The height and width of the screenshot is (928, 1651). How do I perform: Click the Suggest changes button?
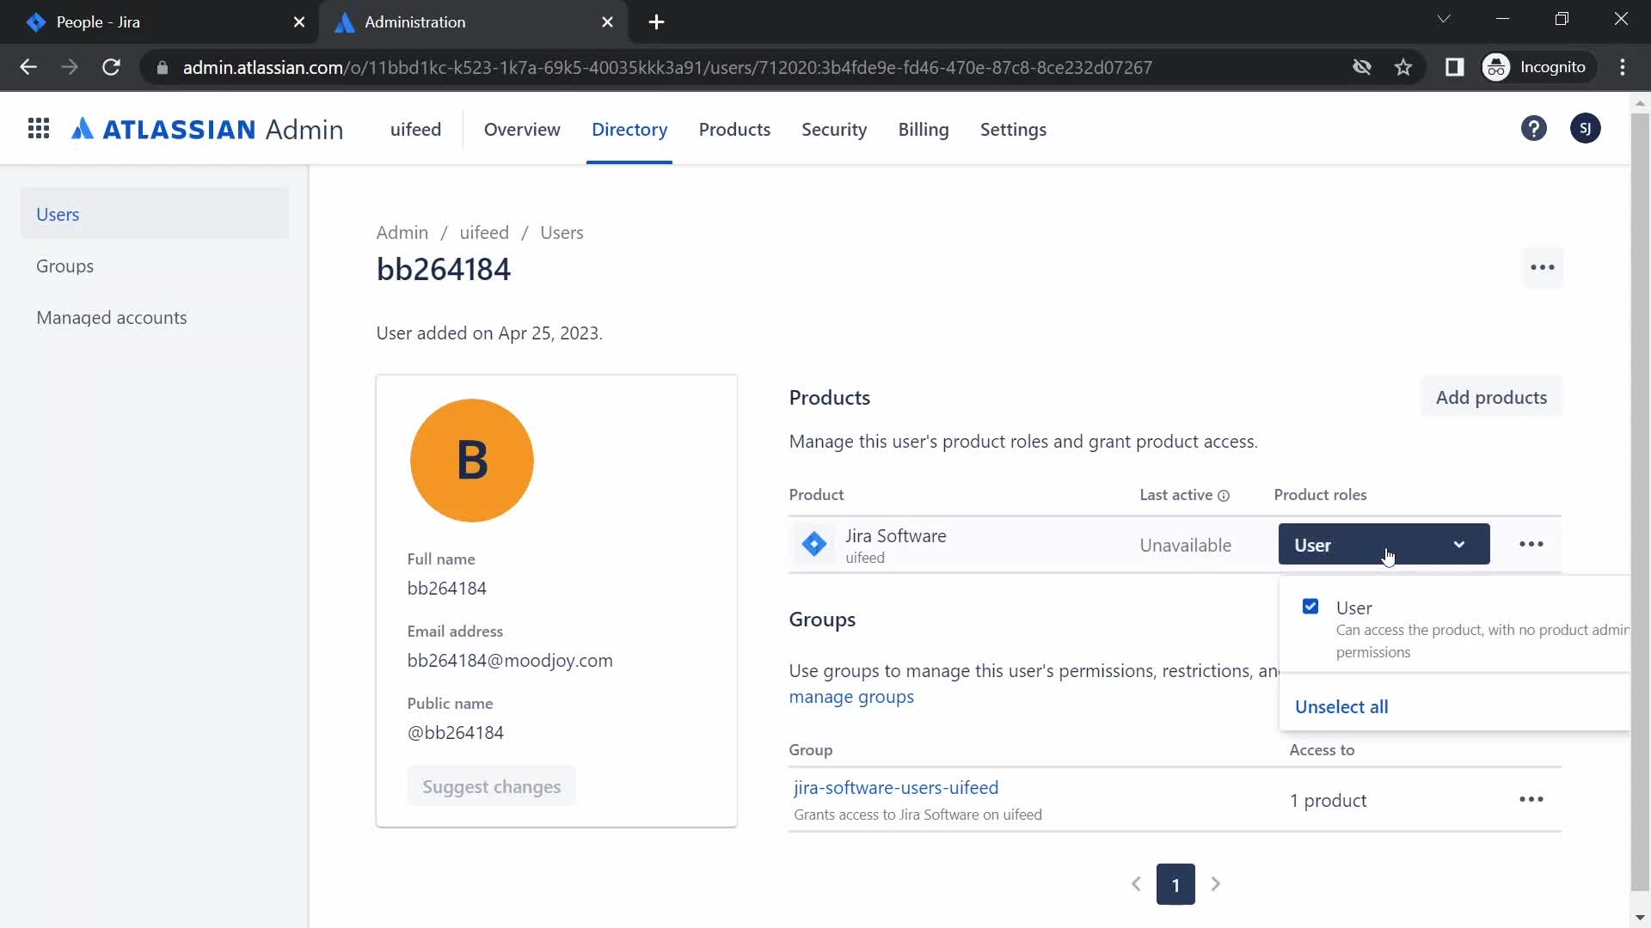[491, 786]
